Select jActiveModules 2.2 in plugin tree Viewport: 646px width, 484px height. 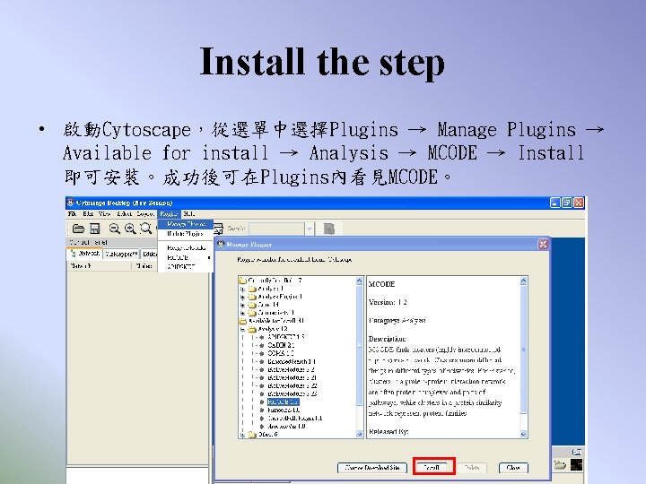tap(291, 369)
